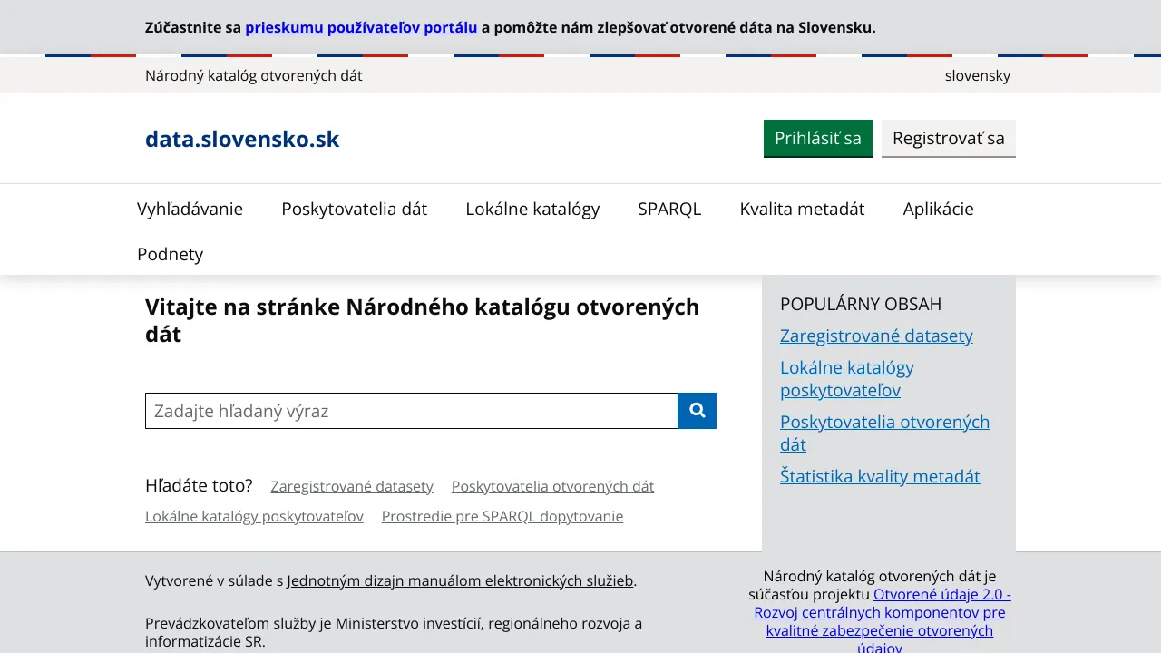Open the SPARQL navigation item
Screen dimensions: 1161x653
click(669, 209)
